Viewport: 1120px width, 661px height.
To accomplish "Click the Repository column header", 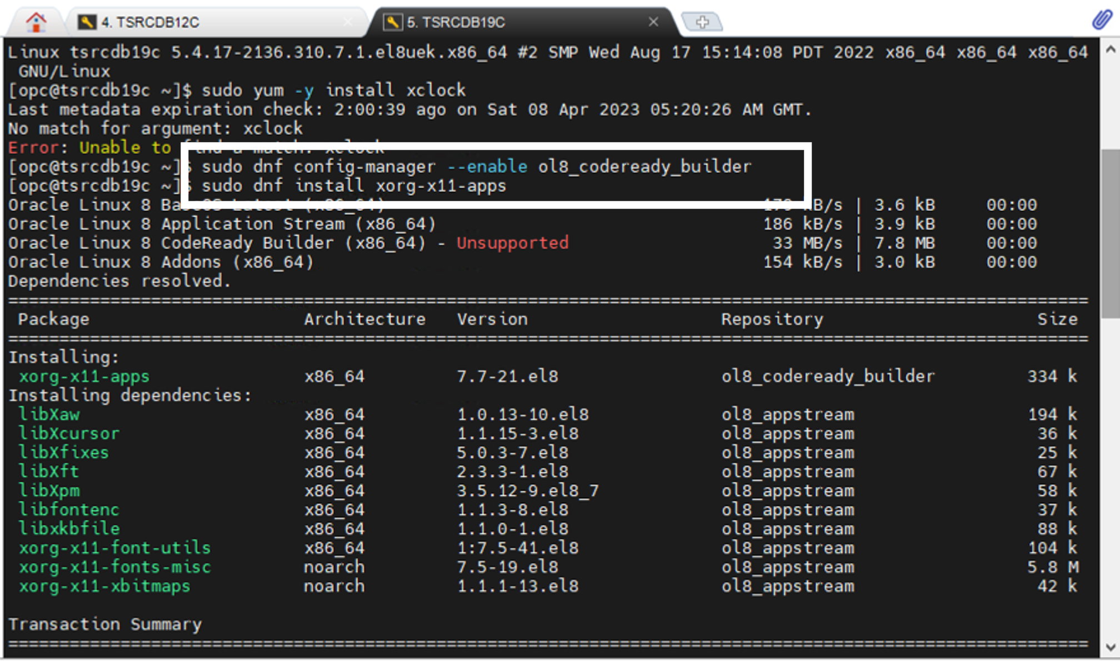I will tap(772, 319).
